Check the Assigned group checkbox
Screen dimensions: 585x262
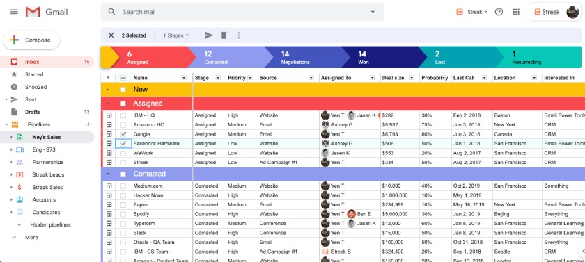click(x=123, y=104)
